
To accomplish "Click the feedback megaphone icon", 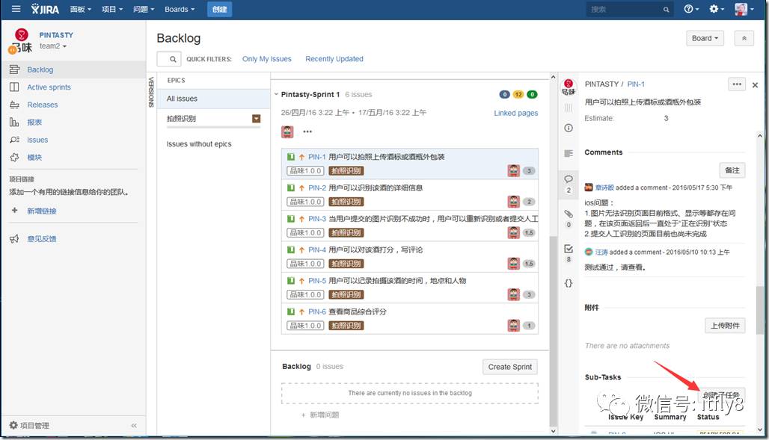I will 14,238.
